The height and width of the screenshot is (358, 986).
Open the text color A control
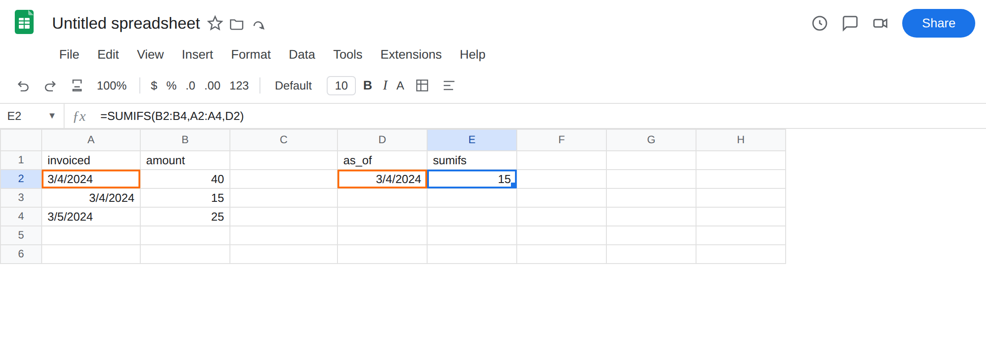(x=400, y=85)
